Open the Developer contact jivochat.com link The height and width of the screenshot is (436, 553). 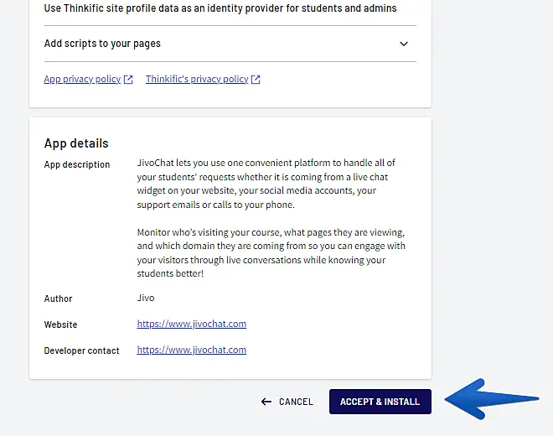pos(192,350)
